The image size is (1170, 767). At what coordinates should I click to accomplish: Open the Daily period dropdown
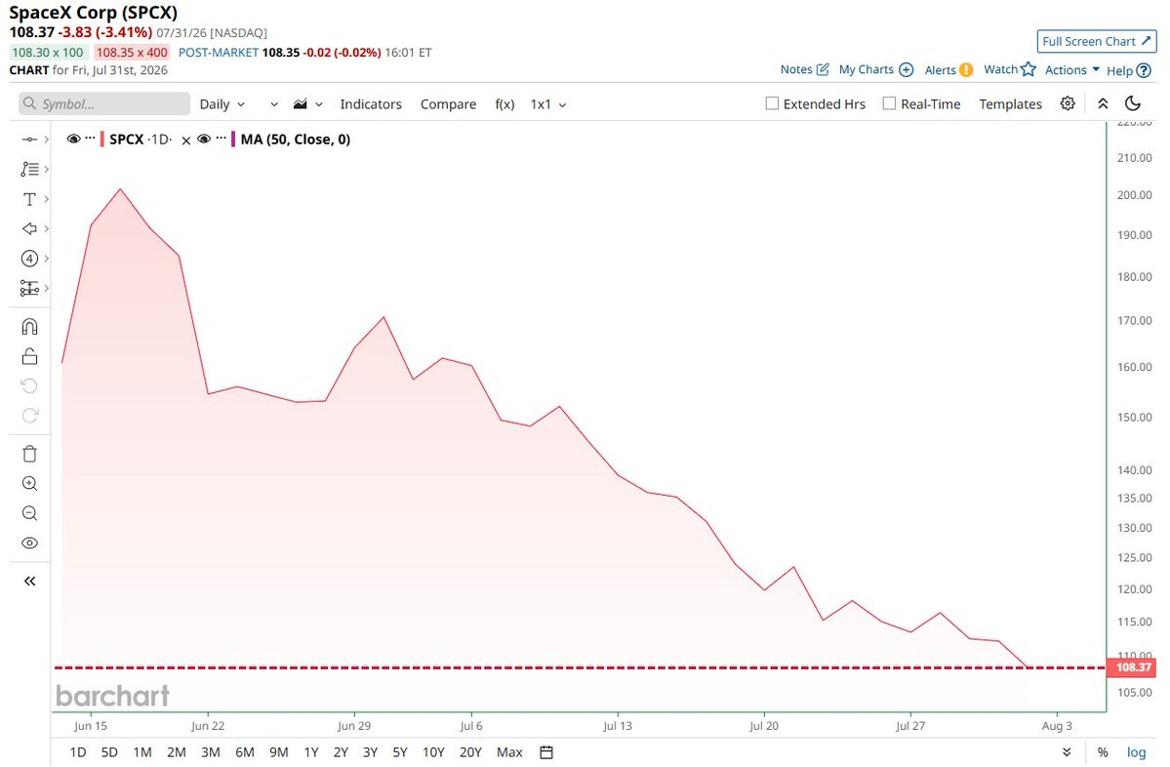[222, 104]
